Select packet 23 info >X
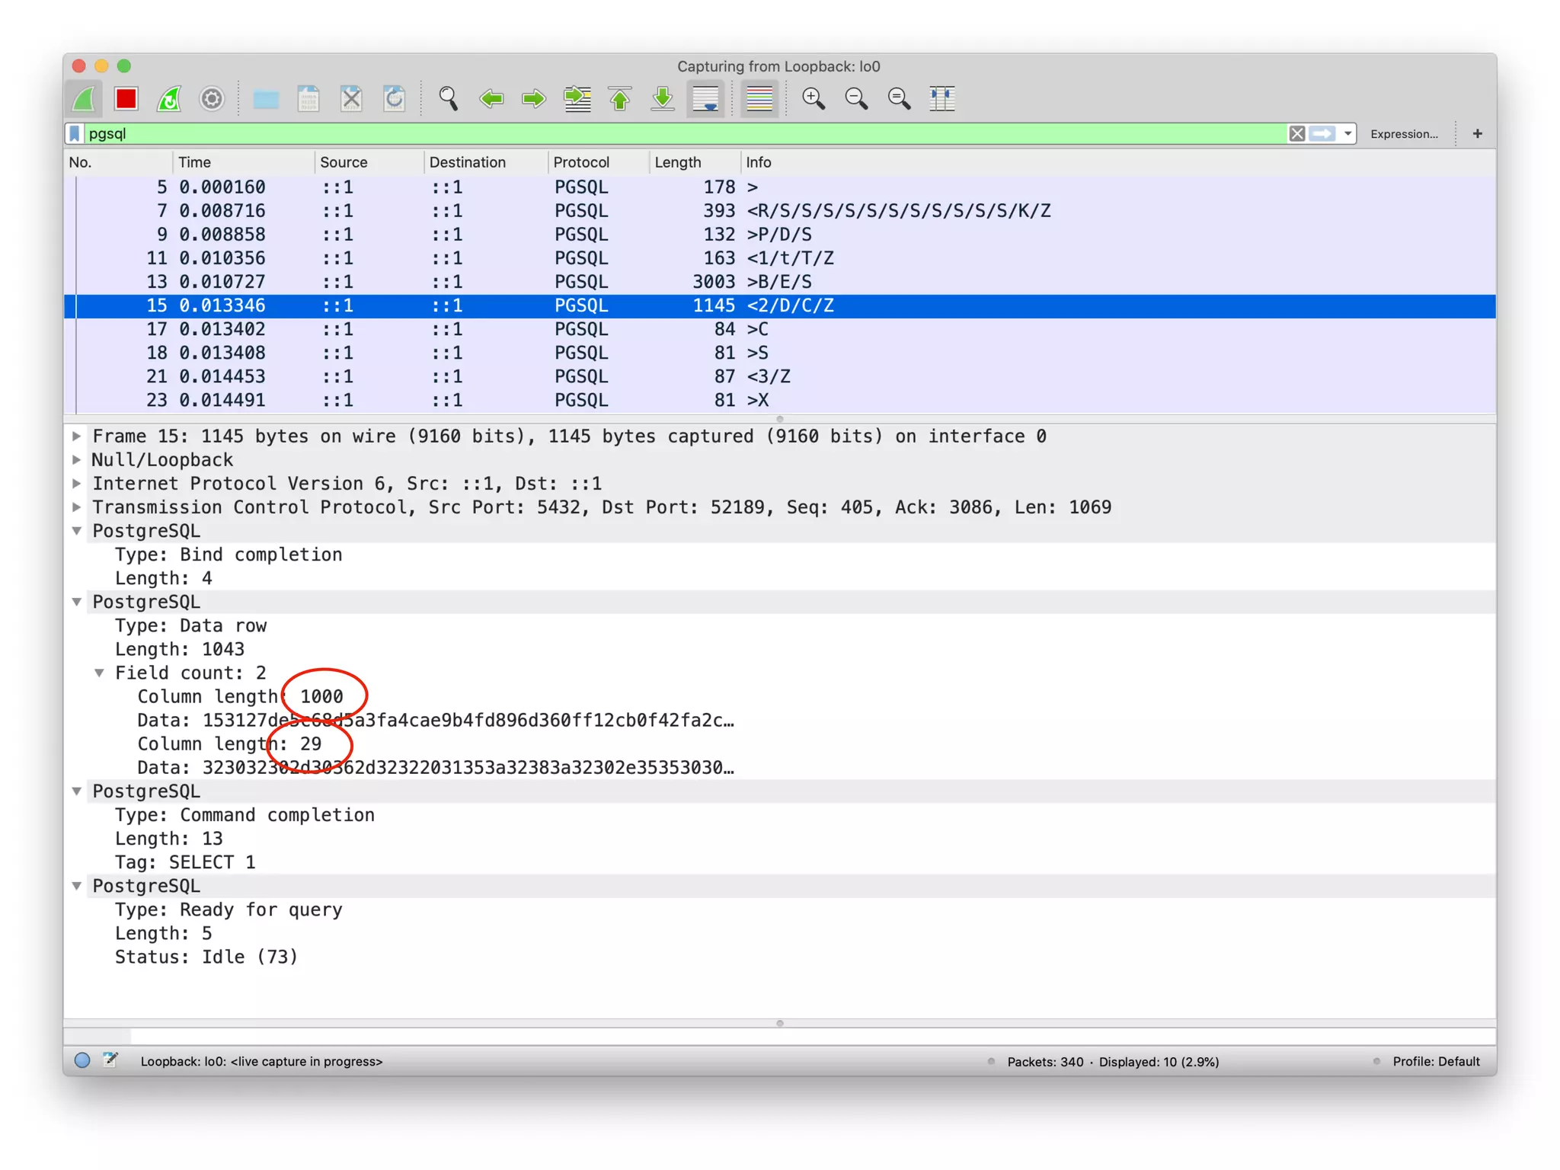The height and width of the screenshot is (1170, 1560). [x=780, y=400]
